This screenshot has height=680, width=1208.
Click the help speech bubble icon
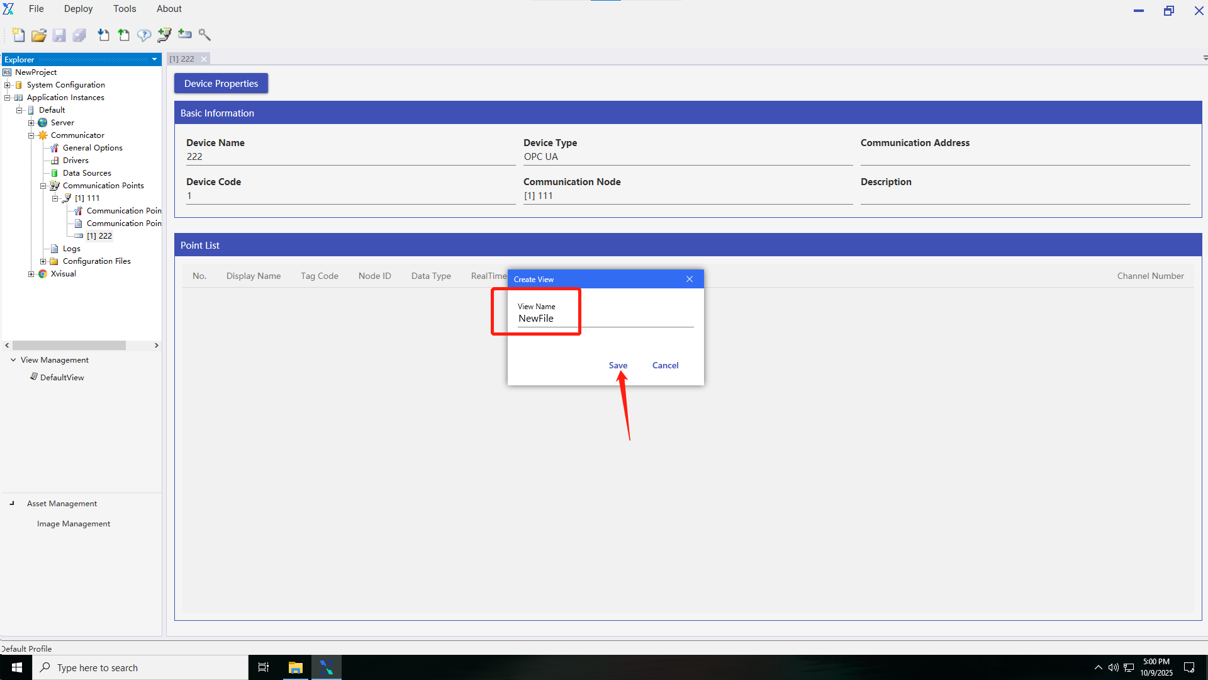[144, 35]
